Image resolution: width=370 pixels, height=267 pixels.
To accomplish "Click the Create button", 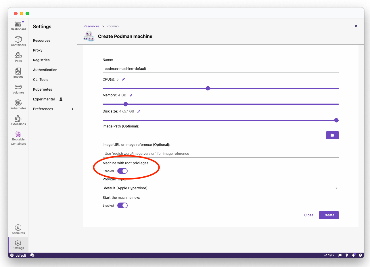I will coord(329,215).
